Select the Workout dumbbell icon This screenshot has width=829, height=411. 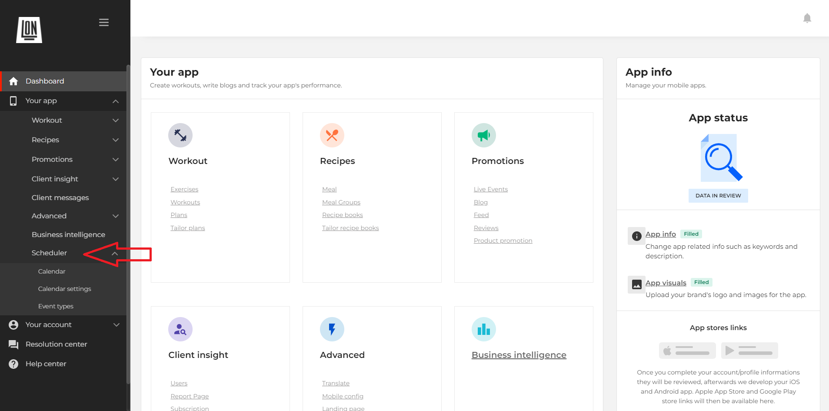(180, 135)
